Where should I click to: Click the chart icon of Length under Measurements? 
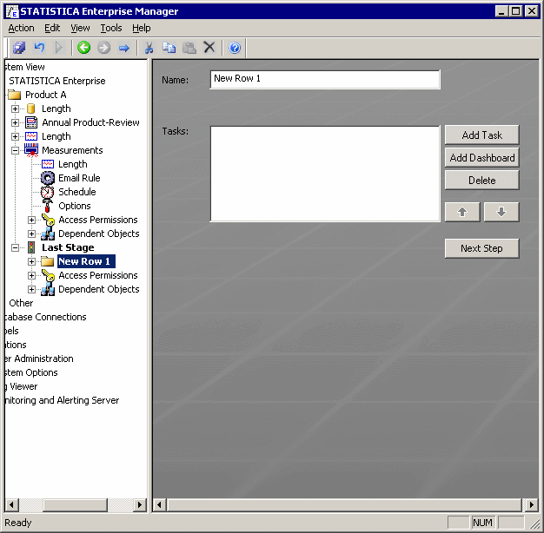[48, 164]
